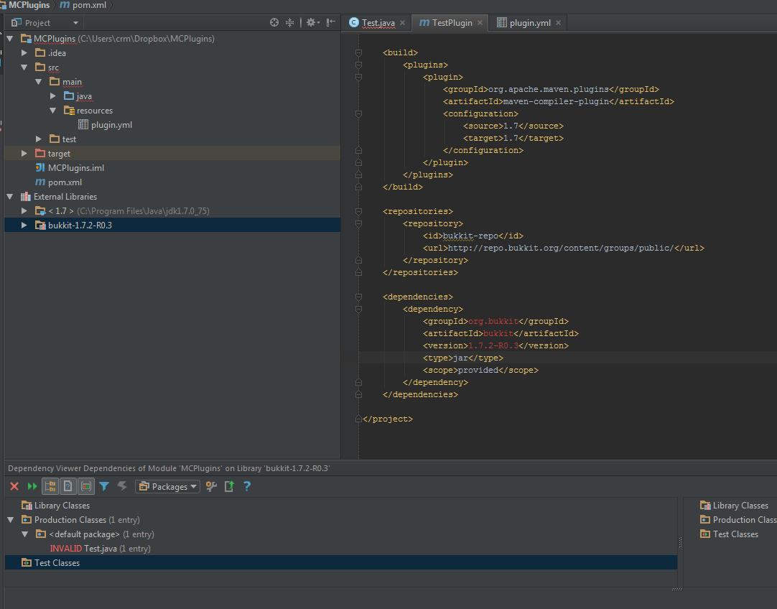Viewport: 777px width, 609px height.
Task: Collapse the Production Classes node
Action: pos(11,520)
